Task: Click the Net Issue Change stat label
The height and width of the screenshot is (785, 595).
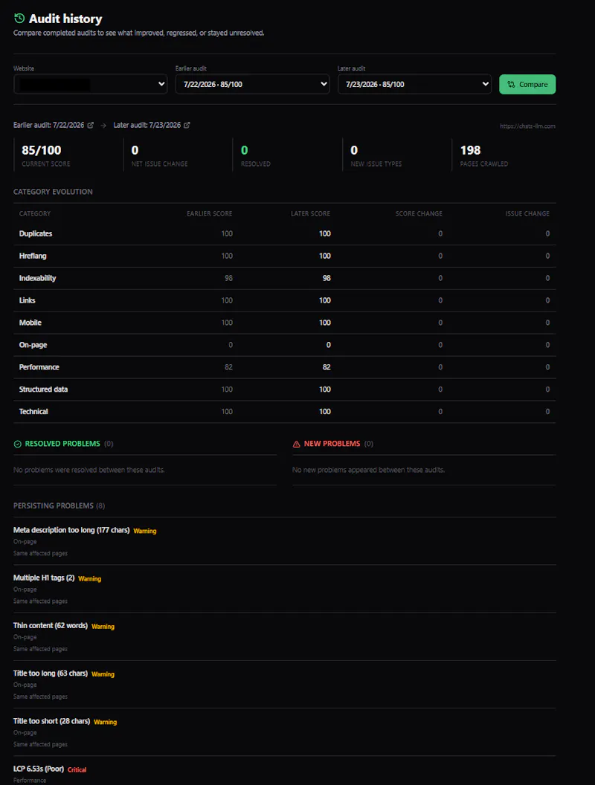Action: click(x=159, y=164)
